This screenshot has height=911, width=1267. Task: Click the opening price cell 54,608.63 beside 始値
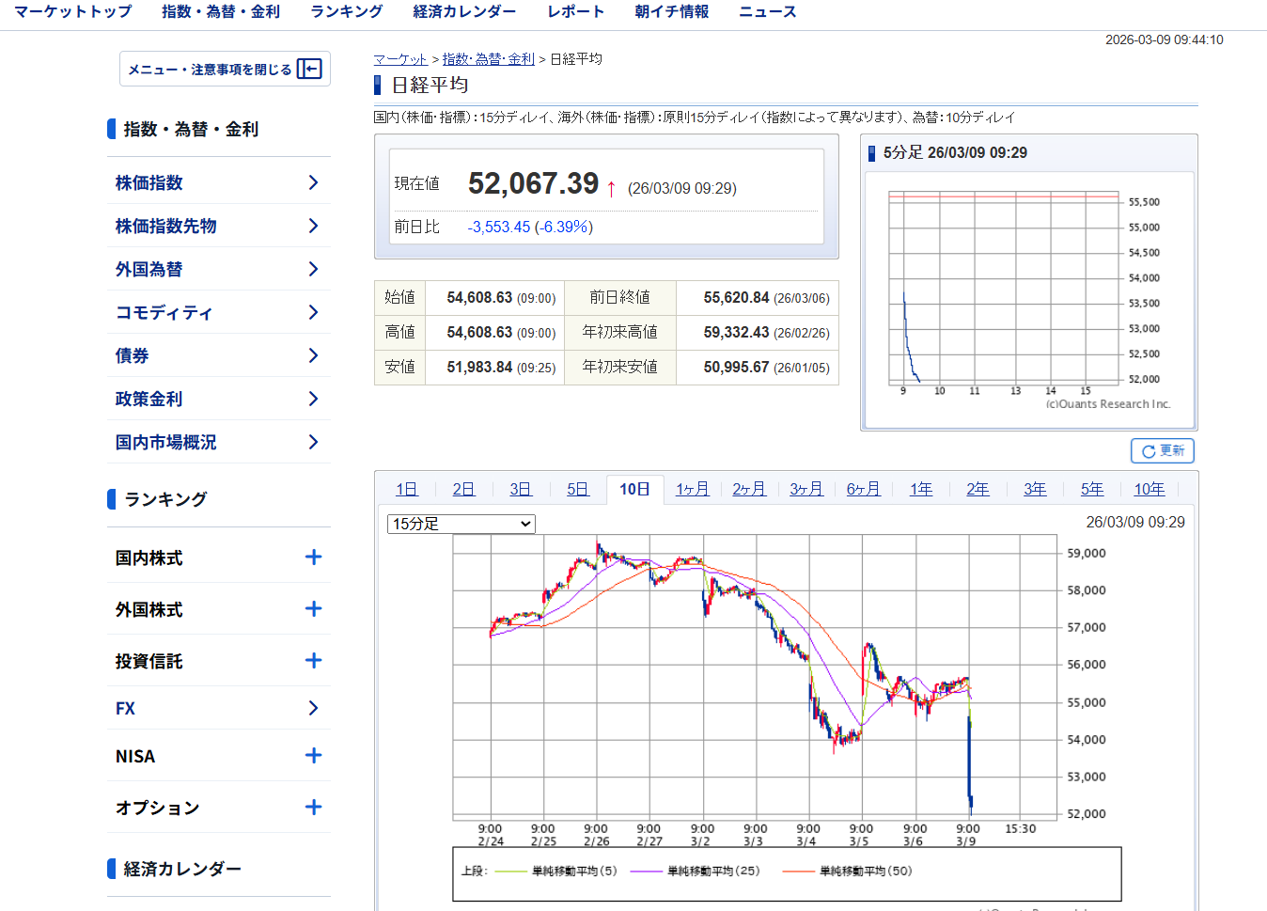pos(495,298)
